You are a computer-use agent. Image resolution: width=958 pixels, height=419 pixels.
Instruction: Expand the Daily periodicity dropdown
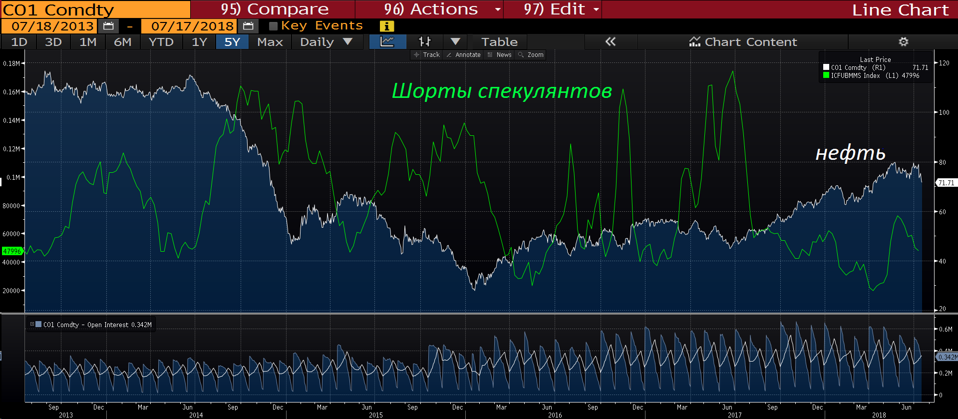(x=326, y=42)
